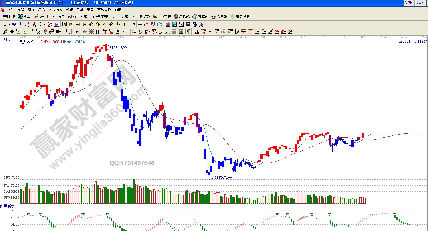Open the 日 period dropdown arrow
This screenshot has width=428, height=231.
pyautogui.click(x=9, y=24)
